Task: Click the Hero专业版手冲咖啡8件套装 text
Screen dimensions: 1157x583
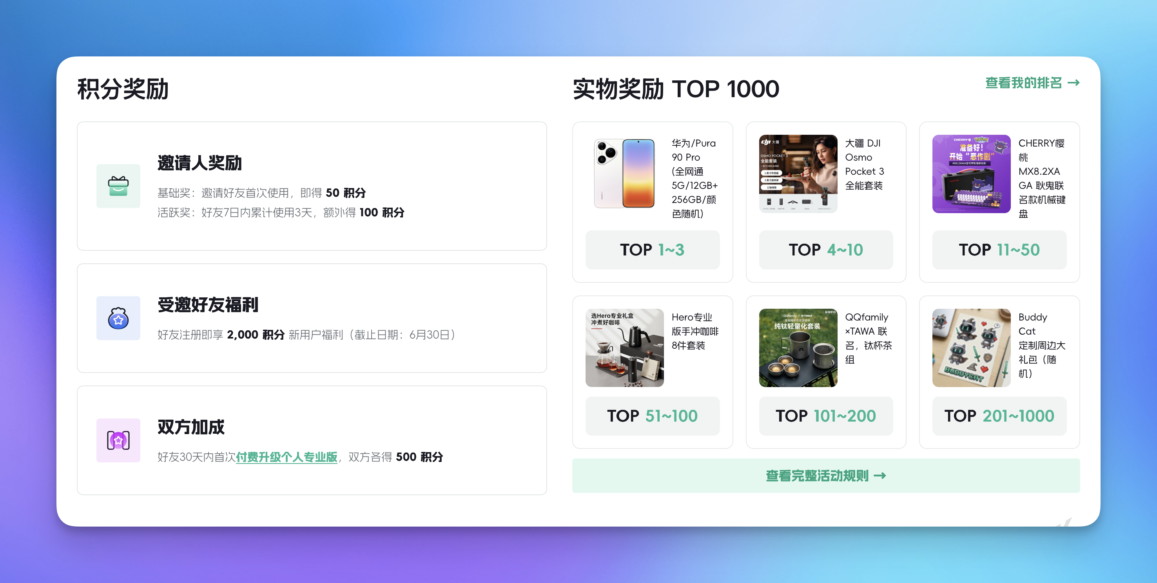Action: click(x=695, y=331)
